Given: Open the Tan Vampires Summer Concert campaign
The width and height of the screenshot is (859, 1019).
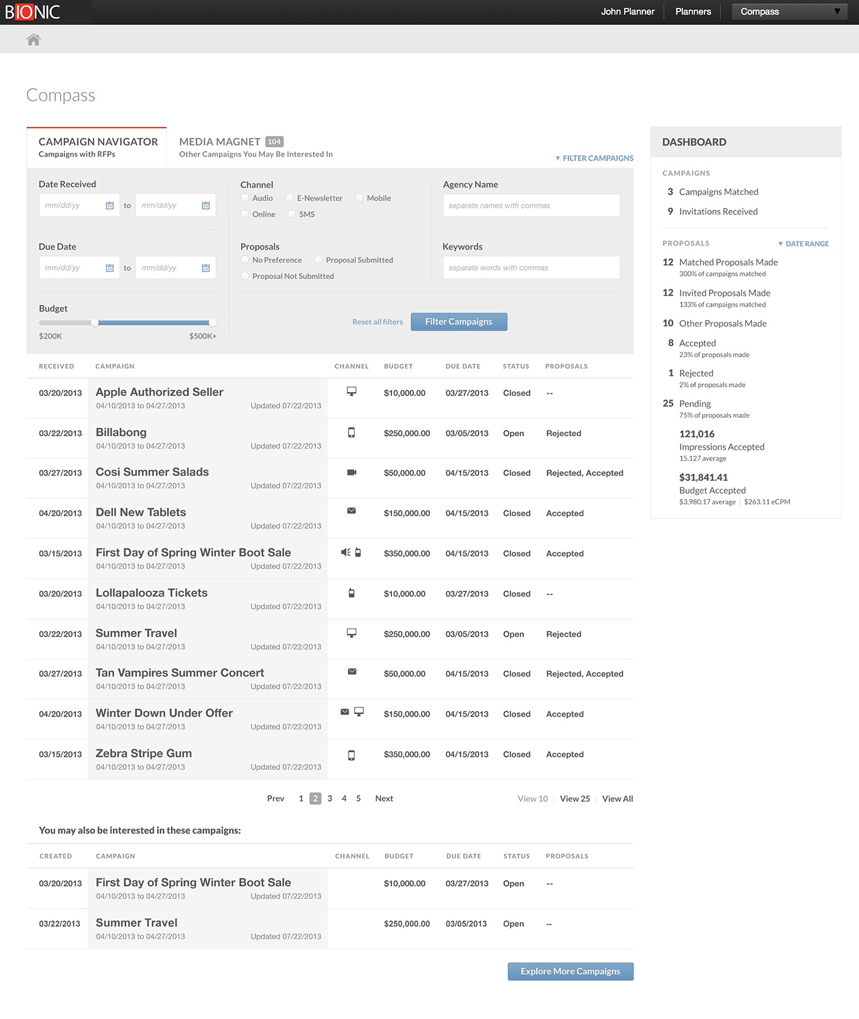Looking at the screenshot, I should coord(180,673).
